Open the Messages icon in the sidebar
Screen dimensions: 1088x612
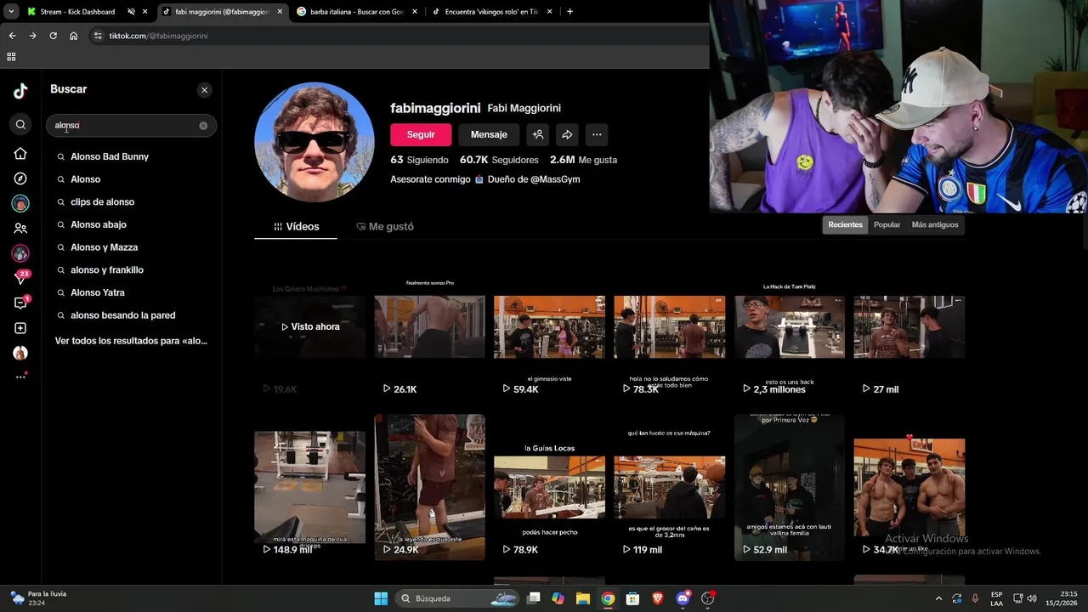(20, 303)
